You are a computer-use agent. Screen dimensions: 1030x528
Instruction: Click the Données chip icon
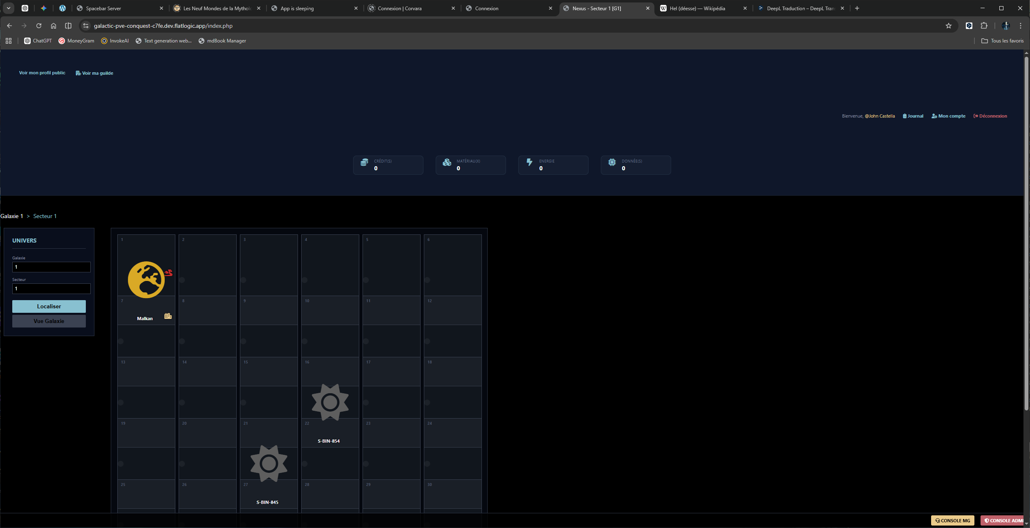(x=612, y=163)
